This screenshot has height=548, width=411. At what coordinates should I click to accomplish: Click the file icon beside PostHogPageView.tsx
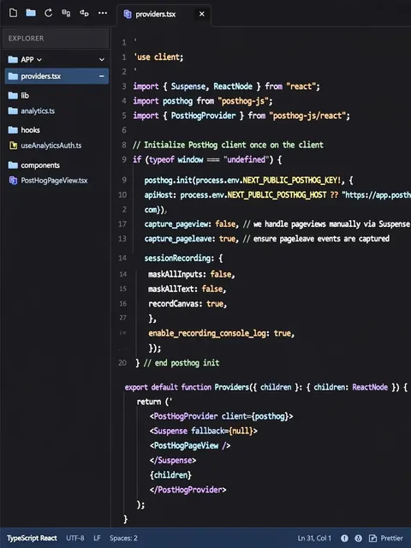click(x=14, y=181)
